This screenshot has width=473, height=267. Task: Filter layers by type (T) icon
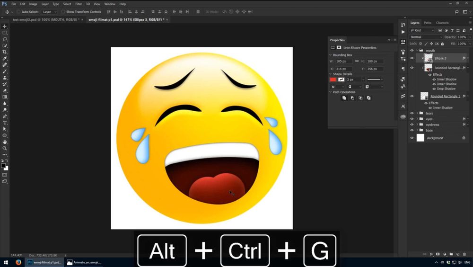[x=452, y=30]
